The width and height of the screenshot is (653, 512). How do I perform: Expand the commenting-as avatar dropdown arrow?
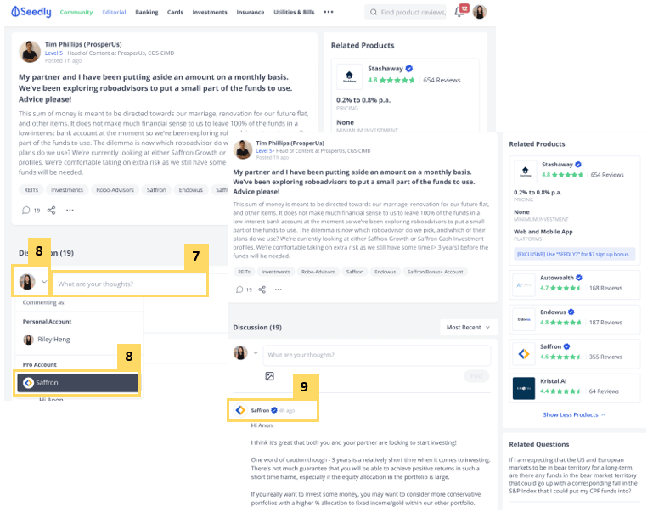(x=44, y=281)
